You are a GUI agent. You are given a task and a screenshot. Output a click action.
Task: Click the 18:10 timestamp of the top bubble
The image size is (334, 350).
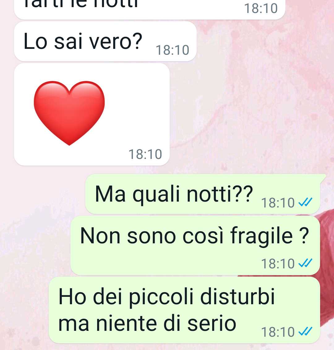(x=261, y=8)
